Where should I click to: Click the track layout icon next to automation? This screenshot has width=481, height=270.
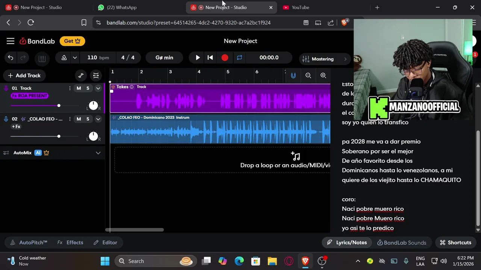click(96, 75)
